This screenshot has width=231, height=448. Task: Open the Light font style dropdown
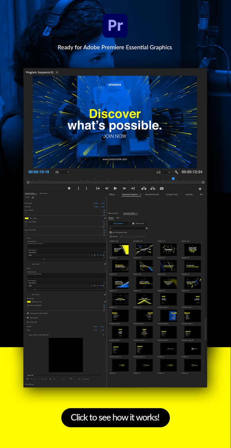coord(60,286)
